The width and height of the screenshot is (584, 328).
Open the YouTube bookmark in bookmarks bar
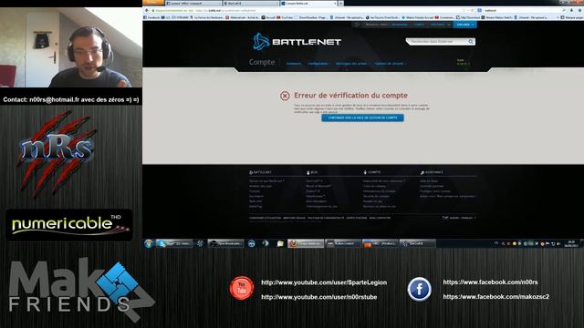pos(285,17)
